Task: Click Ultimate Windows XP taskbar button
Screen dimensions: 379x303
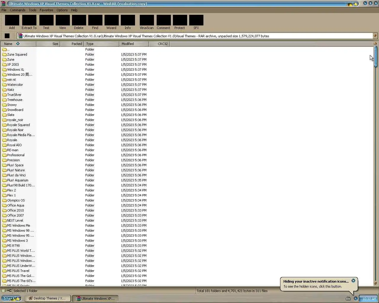Action: [95, 298]
